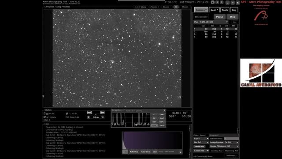Viewport: 282px width, 159px height.
Task: Click the left meridian flip icon in Status
Action: click(x=89, y=112)
